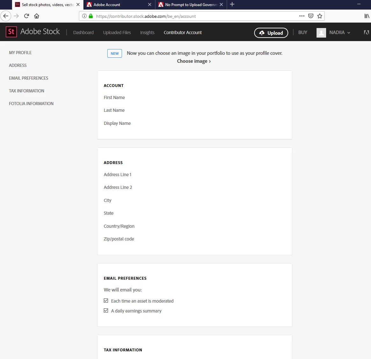
Task: Click the Adobe Stock wordmark
Action: 40,32
